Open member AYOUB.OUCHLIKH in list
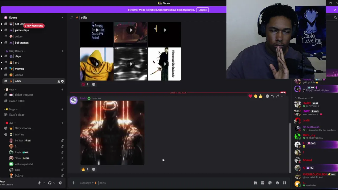Viewport: 338px width, 190px height. tap(316, 176)
